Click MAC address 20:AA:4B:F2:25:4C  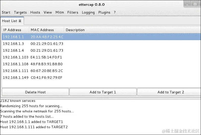(47, 37)
